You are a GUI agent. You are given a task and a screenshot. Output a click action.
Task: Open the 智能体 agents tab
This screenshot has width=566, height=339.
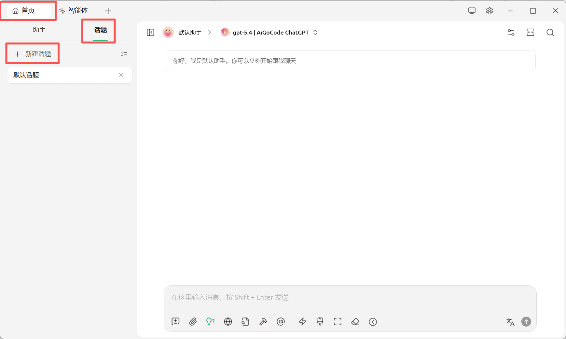74,11
